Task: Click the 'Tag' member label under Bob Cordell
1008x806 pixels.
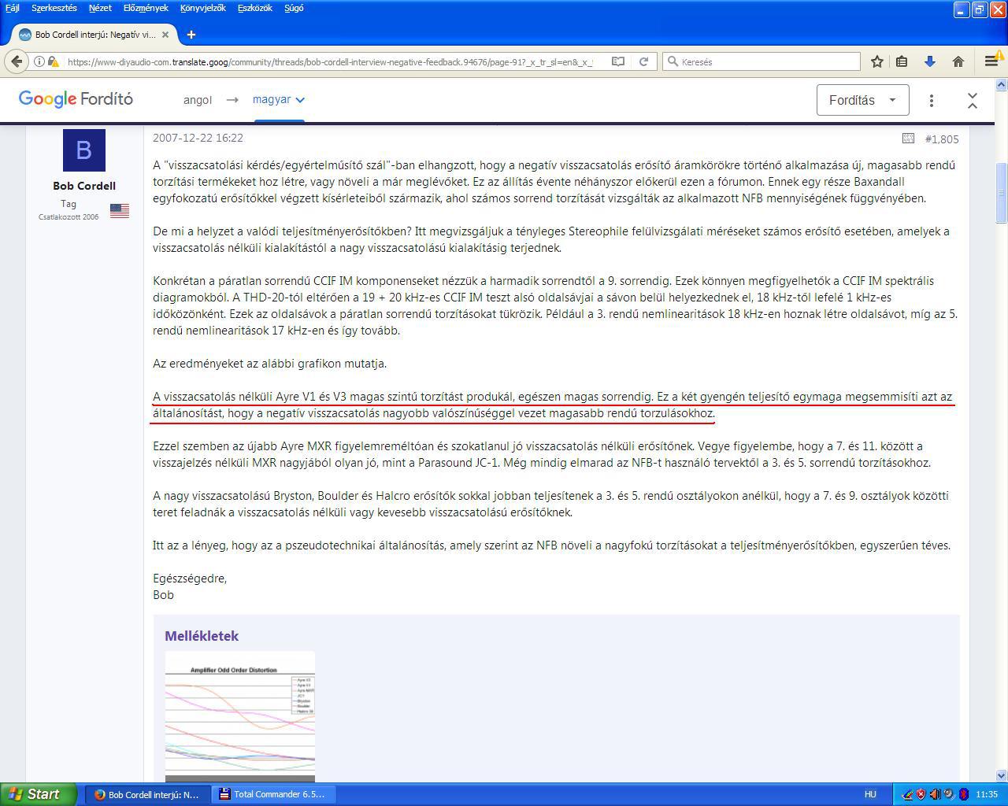Action: click(x=69, y=204)
